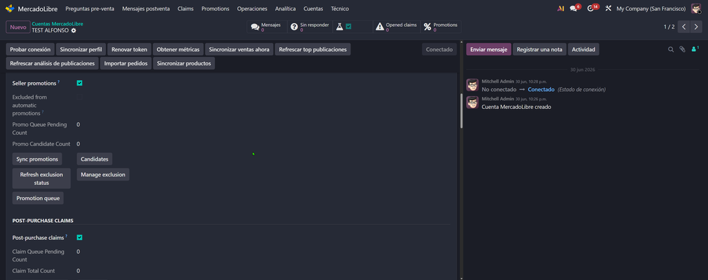Open attachments with the paperclip icon

[682, 50]
